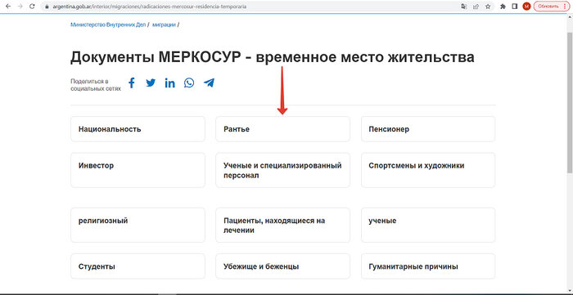The width and height of the screenshot is (573, 295).
Task: Click the Документы МЕРКОСУР page heading
Action: pos(273,58)
